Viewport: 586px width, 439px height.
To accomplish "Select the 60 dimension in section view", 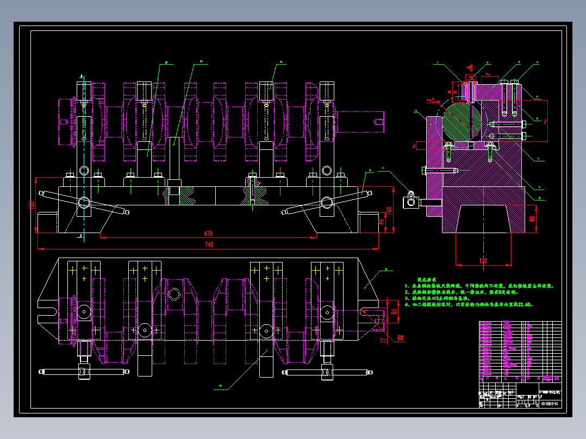I will coord(532,219).
